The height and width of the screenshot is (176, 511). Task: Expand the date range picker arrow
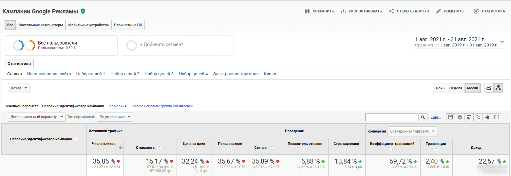click(x=502, y=42)
